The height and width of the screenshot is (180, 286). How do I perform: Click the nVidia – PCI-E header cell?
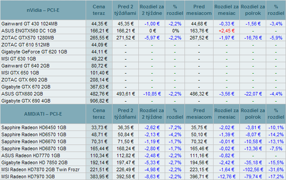(43, 10)
